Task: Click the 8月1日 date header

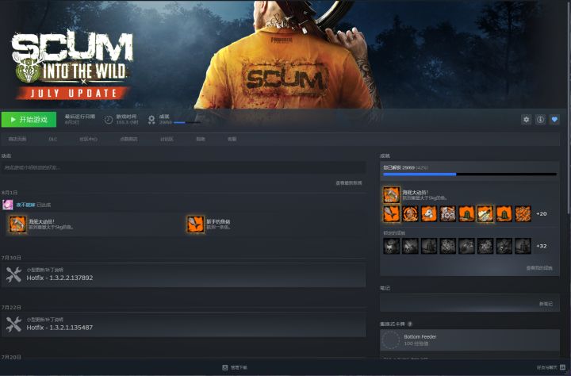Action: [10, 193]
